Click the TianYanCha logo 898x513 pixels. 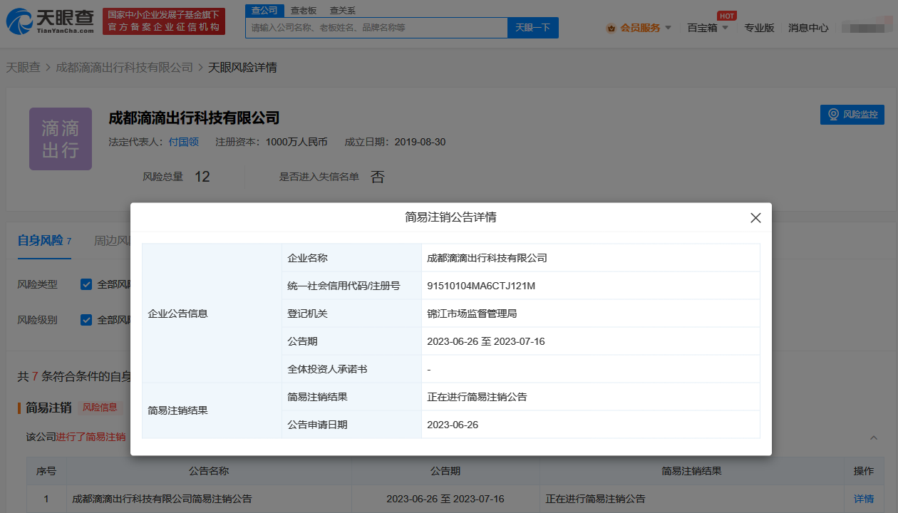click(50, 21)
